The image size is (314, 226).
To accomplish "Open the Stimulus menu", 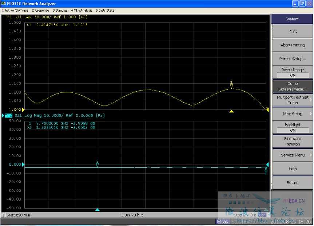I will (60, 11).
